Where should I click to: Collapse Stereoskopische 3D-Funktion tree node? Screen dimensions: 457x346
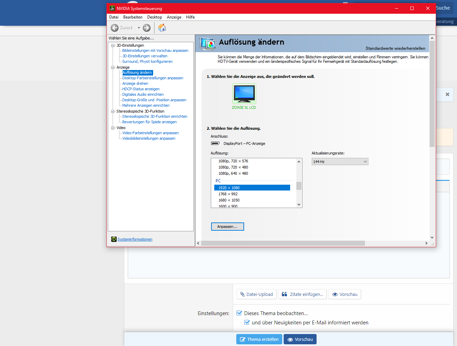tap(113, 111)
